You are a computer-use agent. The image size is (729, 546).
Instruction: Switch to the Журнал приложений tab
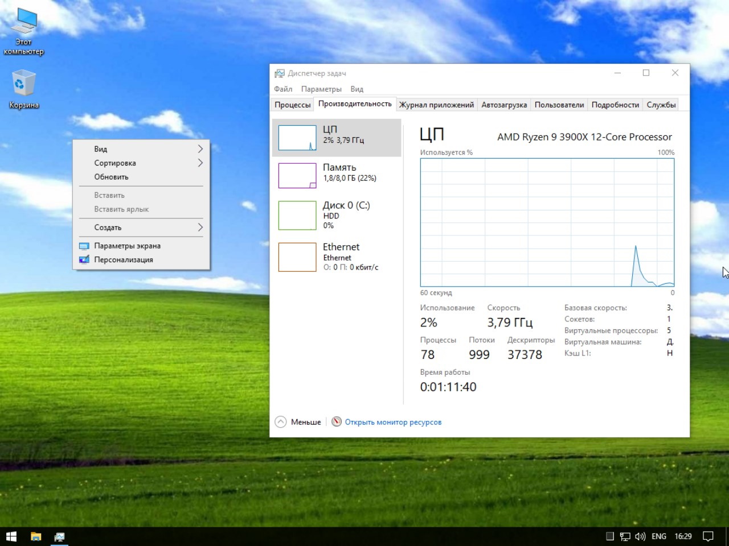436,105
